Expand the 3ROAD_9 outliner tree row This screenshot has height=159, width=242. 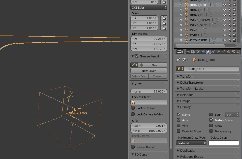181,10
